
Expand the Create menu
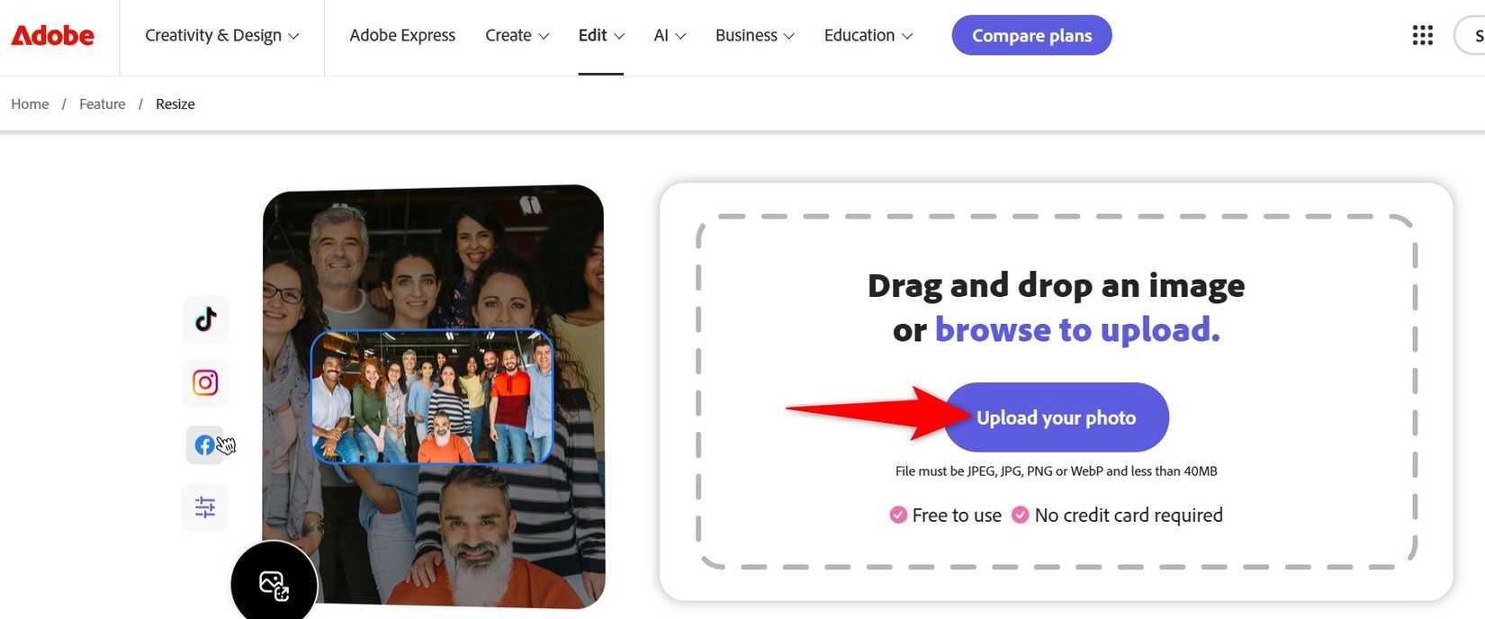pos(517,35)
